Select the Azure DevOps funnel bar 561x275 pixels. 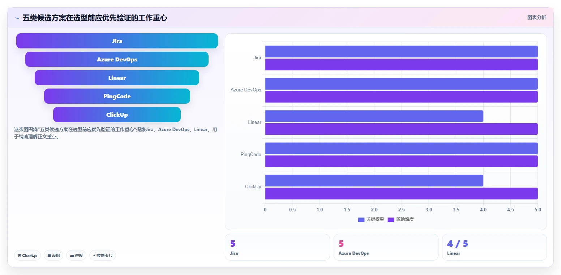(x=117, y=59)
